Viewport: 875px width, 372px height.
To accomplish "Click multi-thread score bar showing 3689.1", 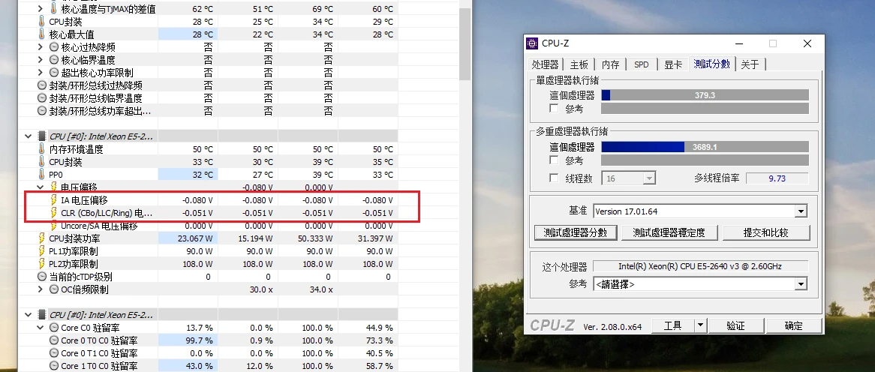I will point(705,147).
